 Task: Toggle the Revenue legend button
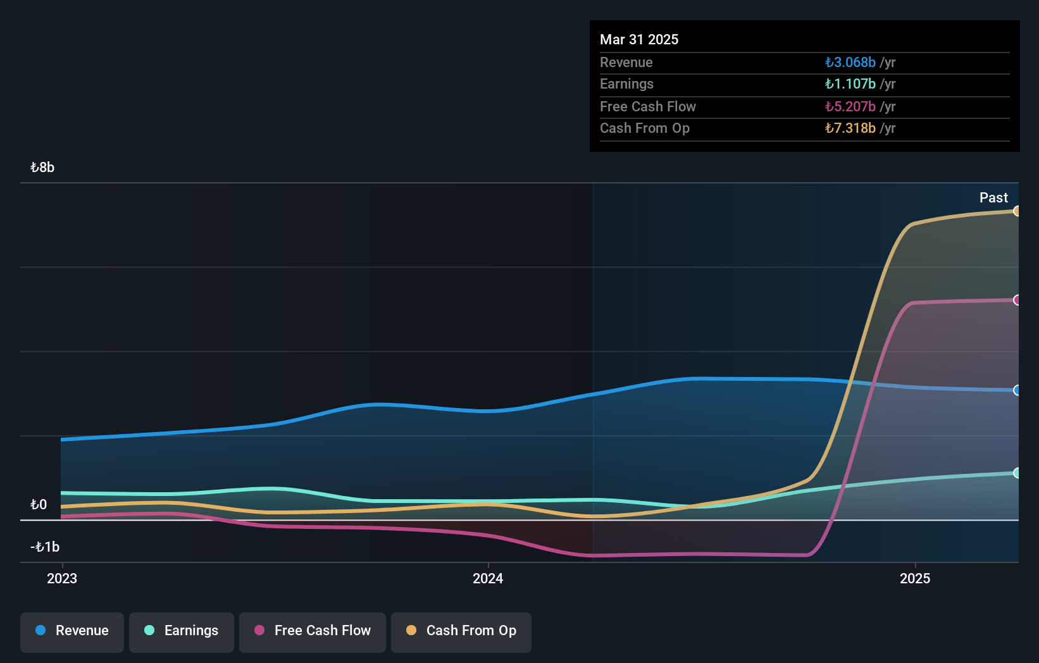pyautogui.click(x=72, y=632)
